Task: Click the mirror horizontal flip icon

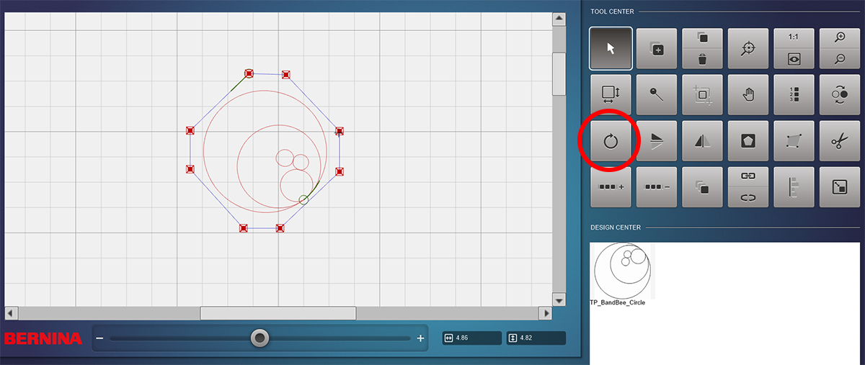Action: pos(703,141)
